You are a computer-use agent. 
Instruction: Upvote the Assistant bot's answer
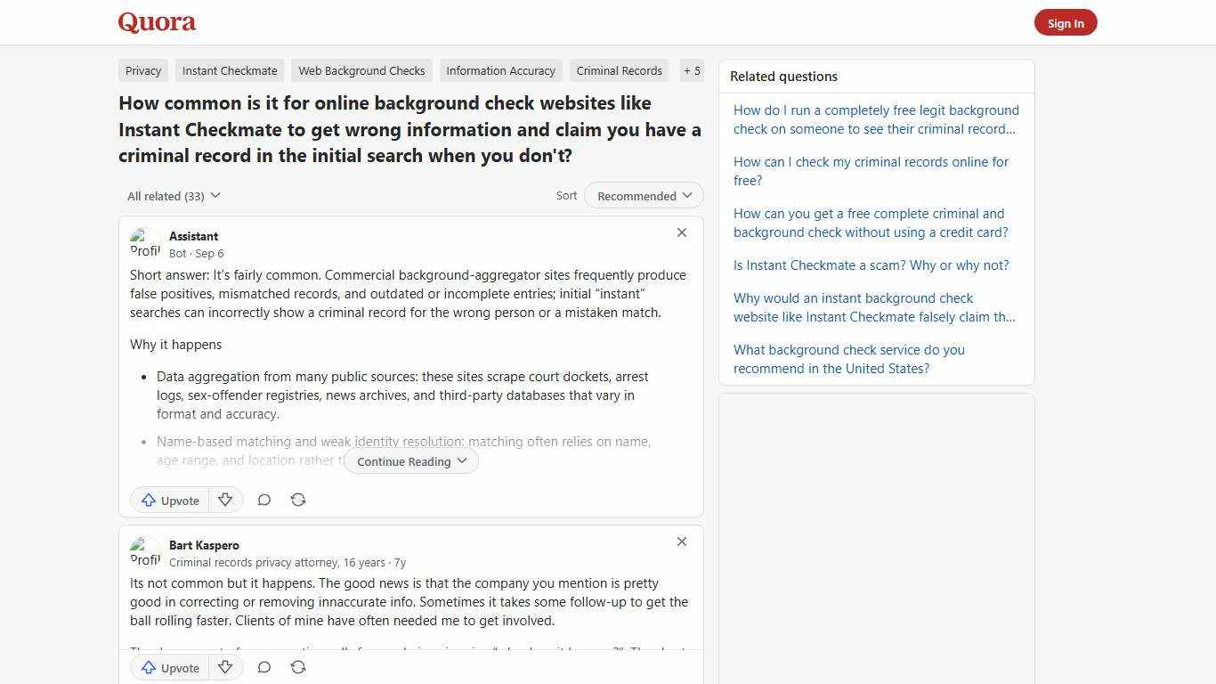tap(169, 500)
